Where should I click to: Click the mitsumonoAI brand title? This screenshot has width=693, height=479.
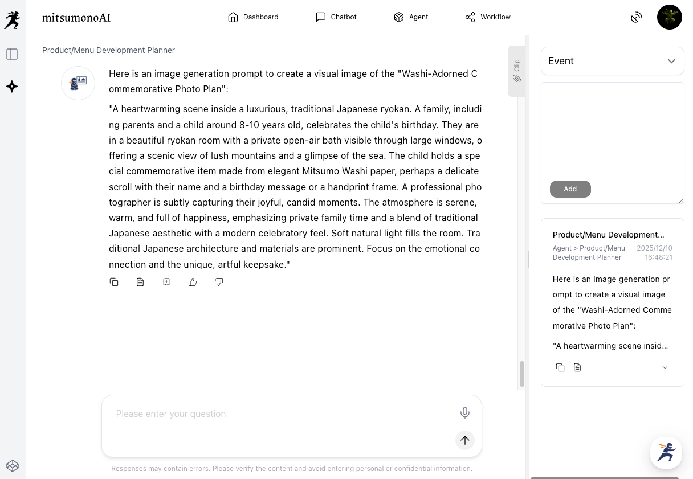pyautogui.click(x=76, y=18)
